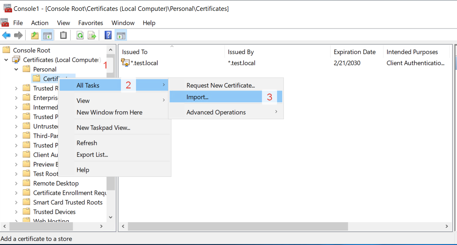The width and height of the screenshot is (457, 245).
Task: Click tree pane vertical scrollbar down arrow
Action: pyautogui.click(x=111, y=217)
